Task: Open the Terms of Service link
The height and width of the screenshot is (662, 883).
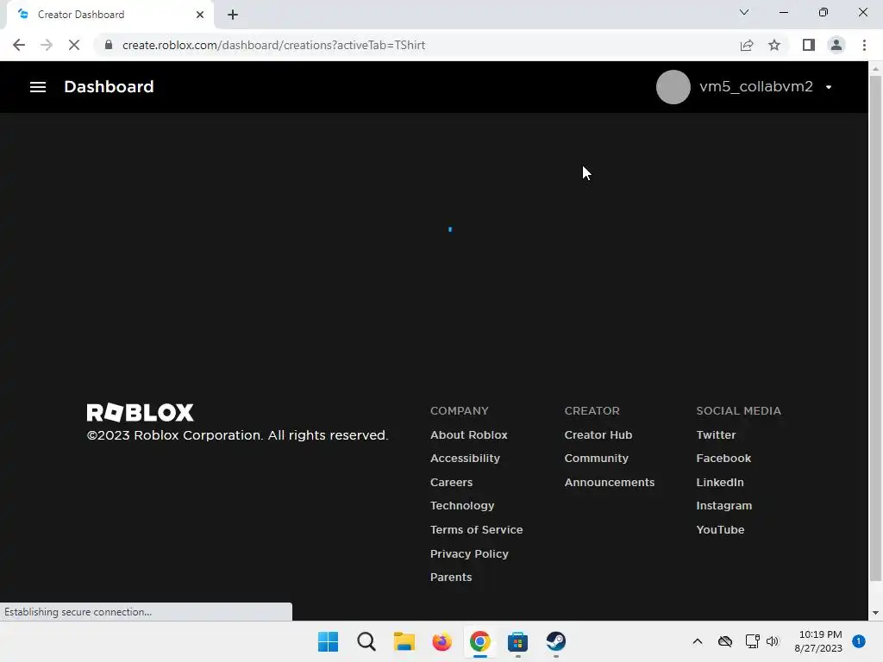Action: 476,530
